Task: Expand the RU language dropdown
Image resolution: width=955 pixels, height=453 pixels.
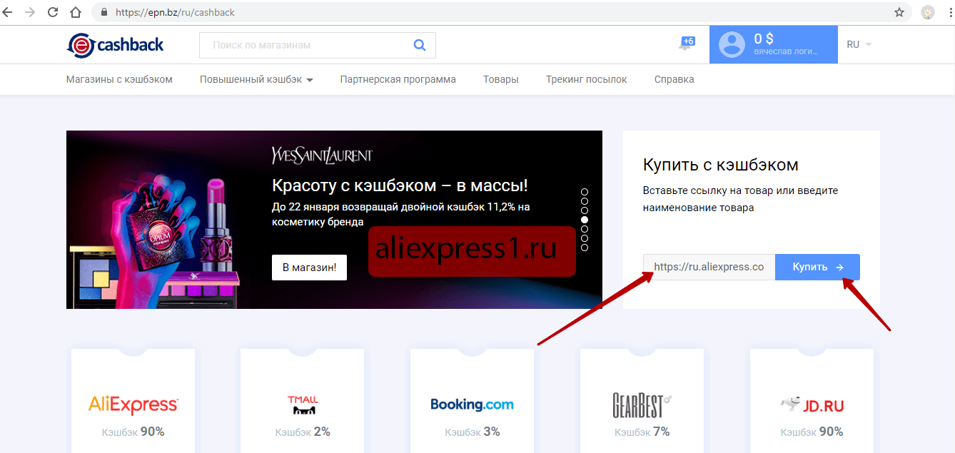Action: coord(859,44)
